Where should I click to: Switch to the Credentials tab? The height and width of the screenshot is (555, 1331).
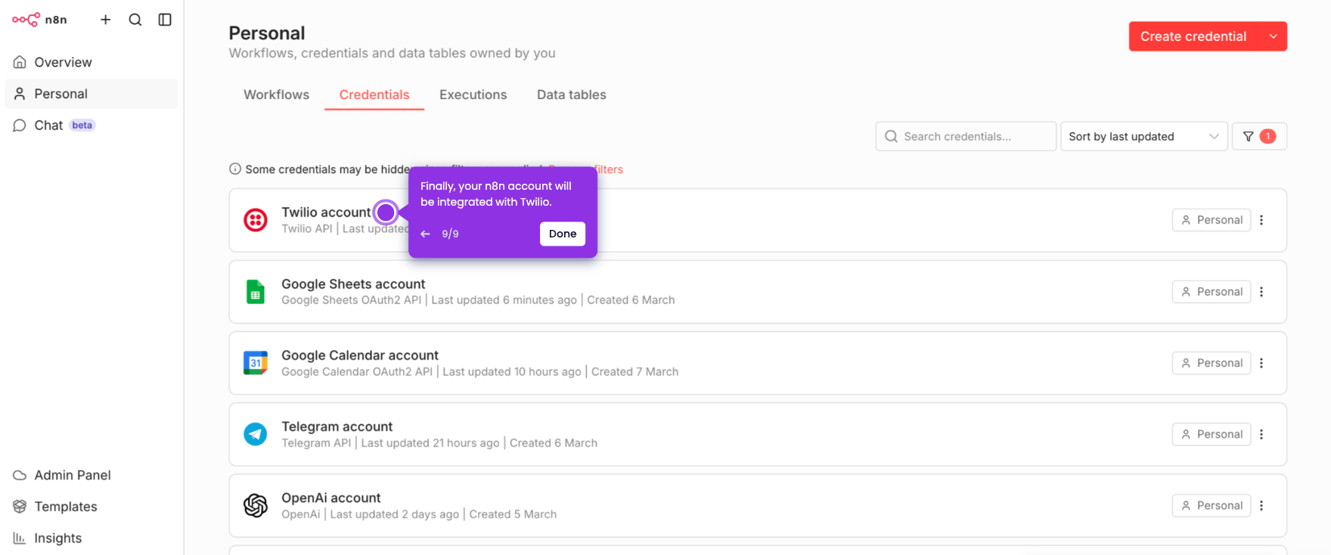(374, 95)
